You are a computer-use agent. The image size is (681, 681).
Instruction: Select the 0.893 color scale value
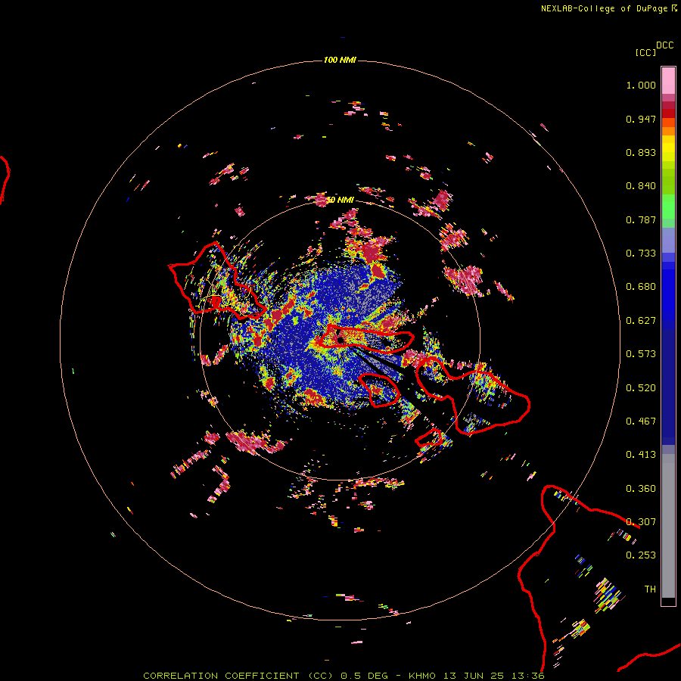(x=641, y=152)
